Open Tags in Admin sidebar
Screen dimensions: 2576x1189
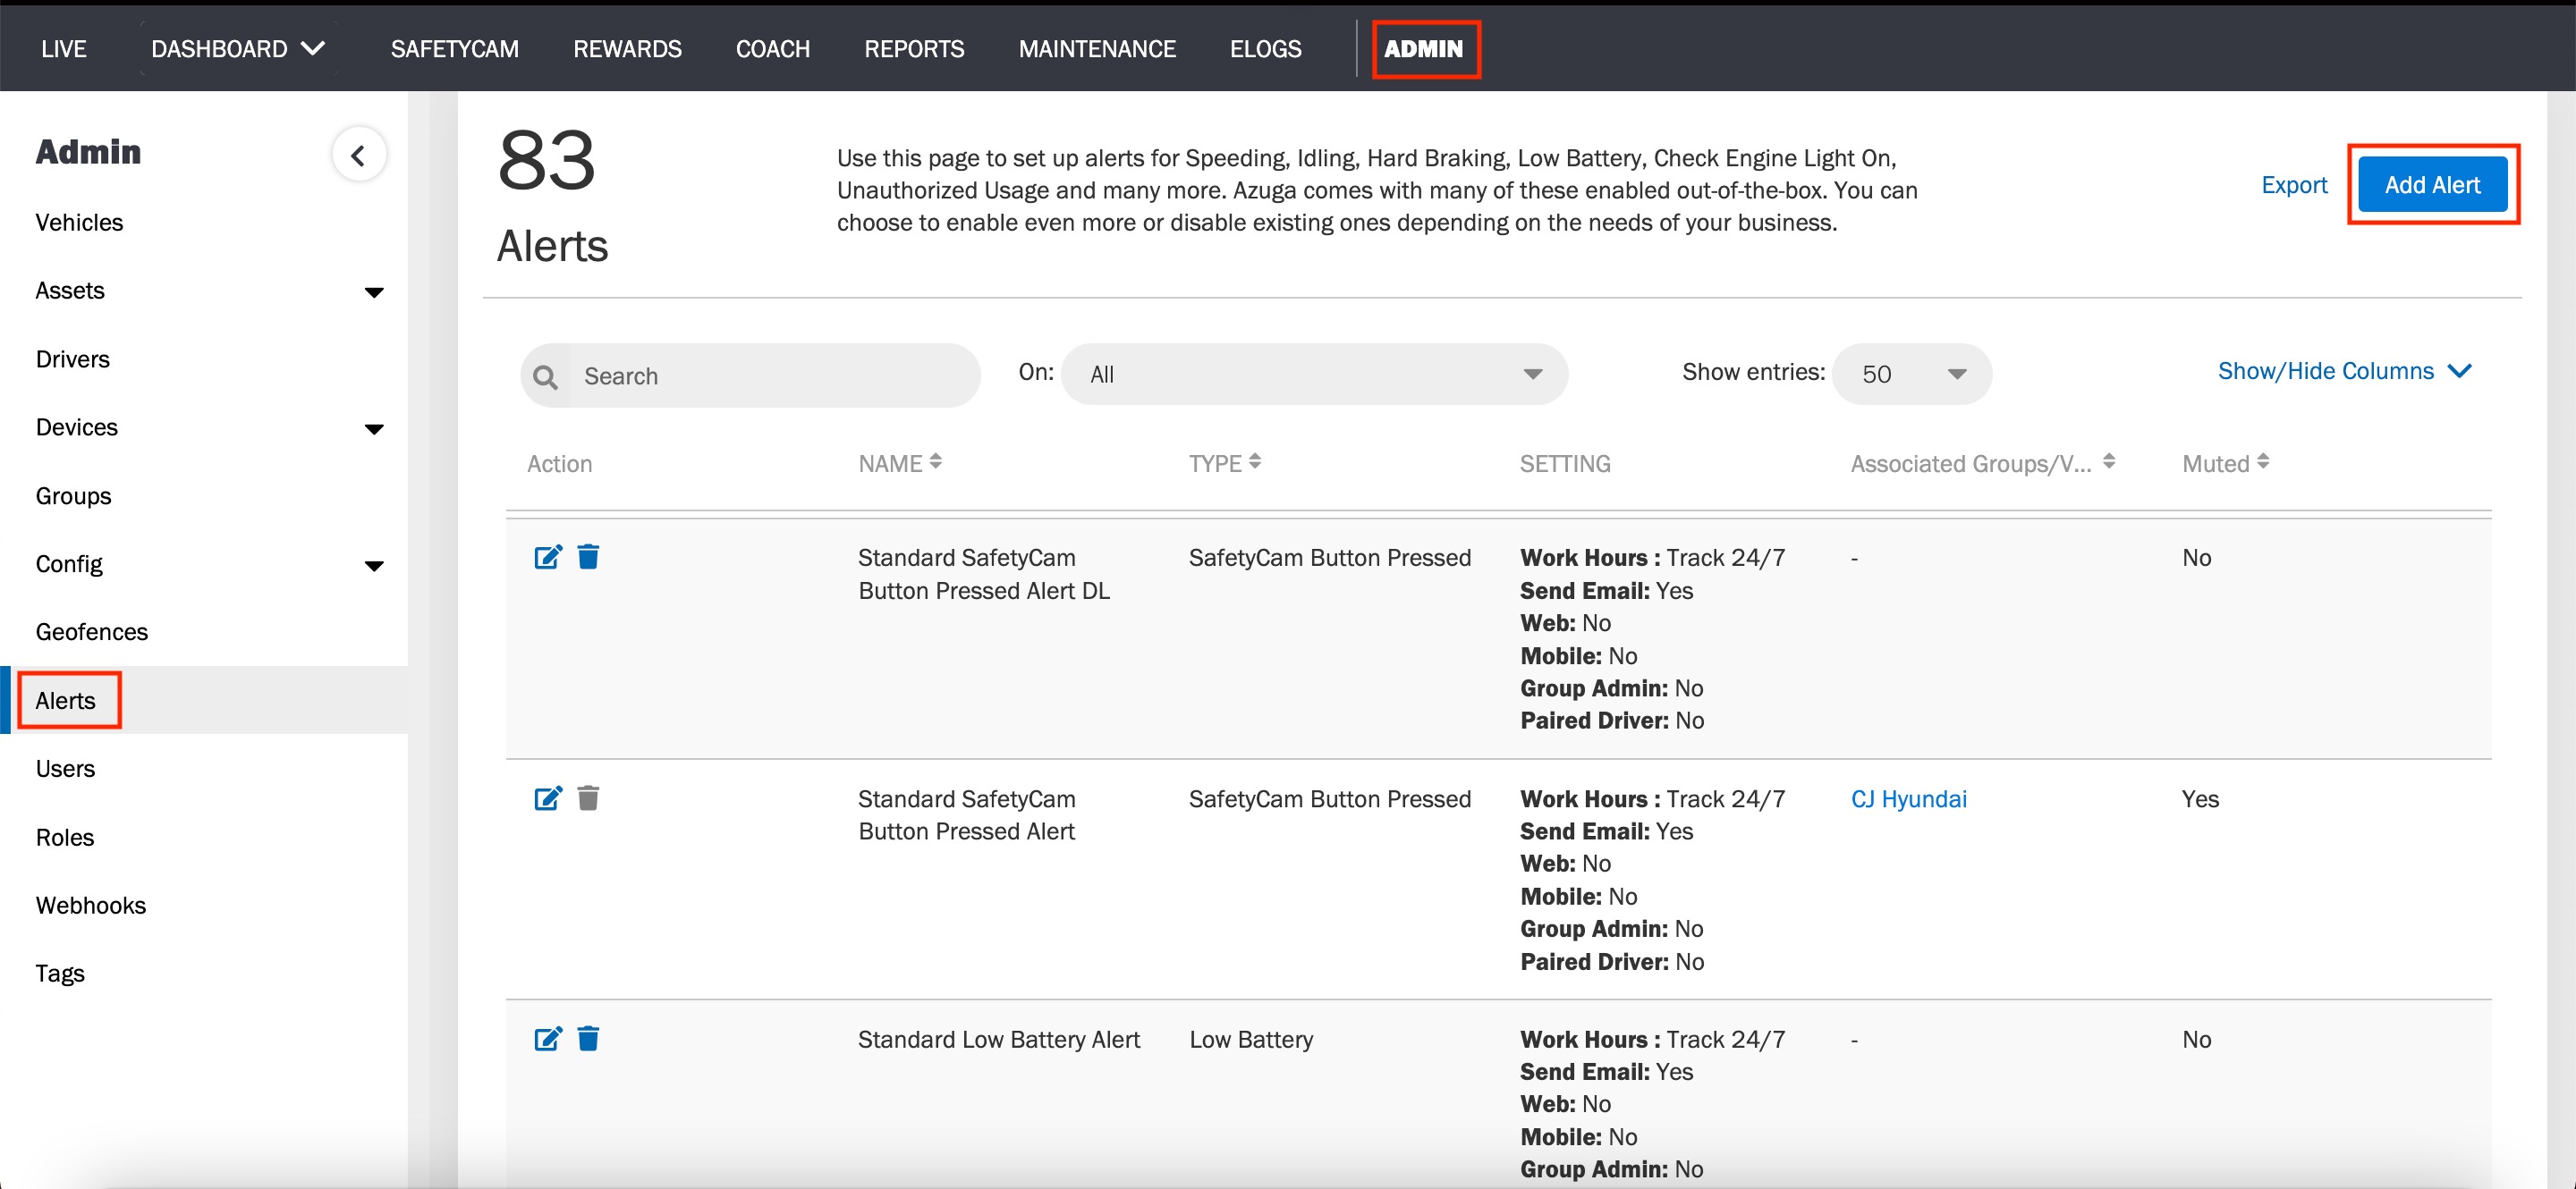coord(60,974)
